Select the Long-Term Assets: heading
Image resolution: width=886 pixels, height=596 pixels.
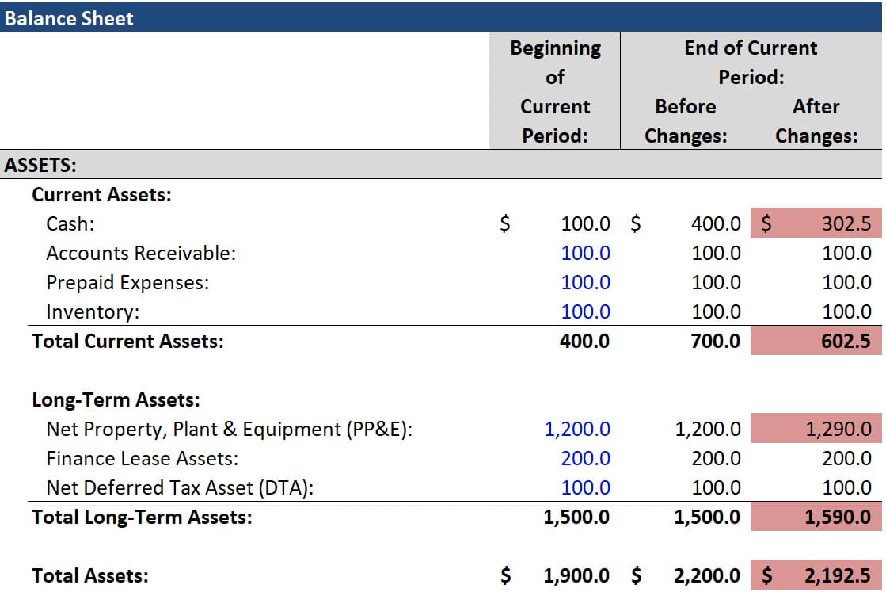tap(116, 399)
